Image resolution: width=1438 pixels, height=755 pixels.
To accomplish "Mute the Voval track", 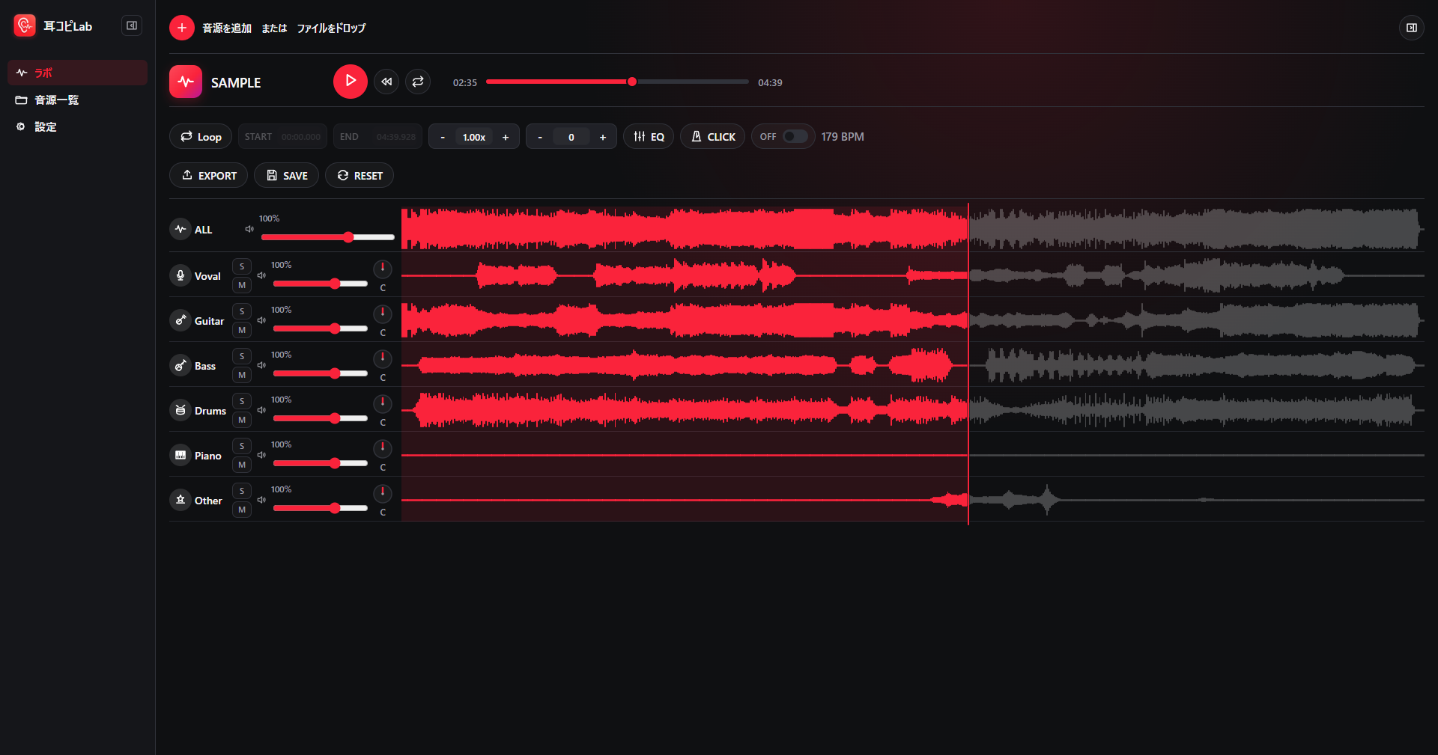I will point(242,285).
